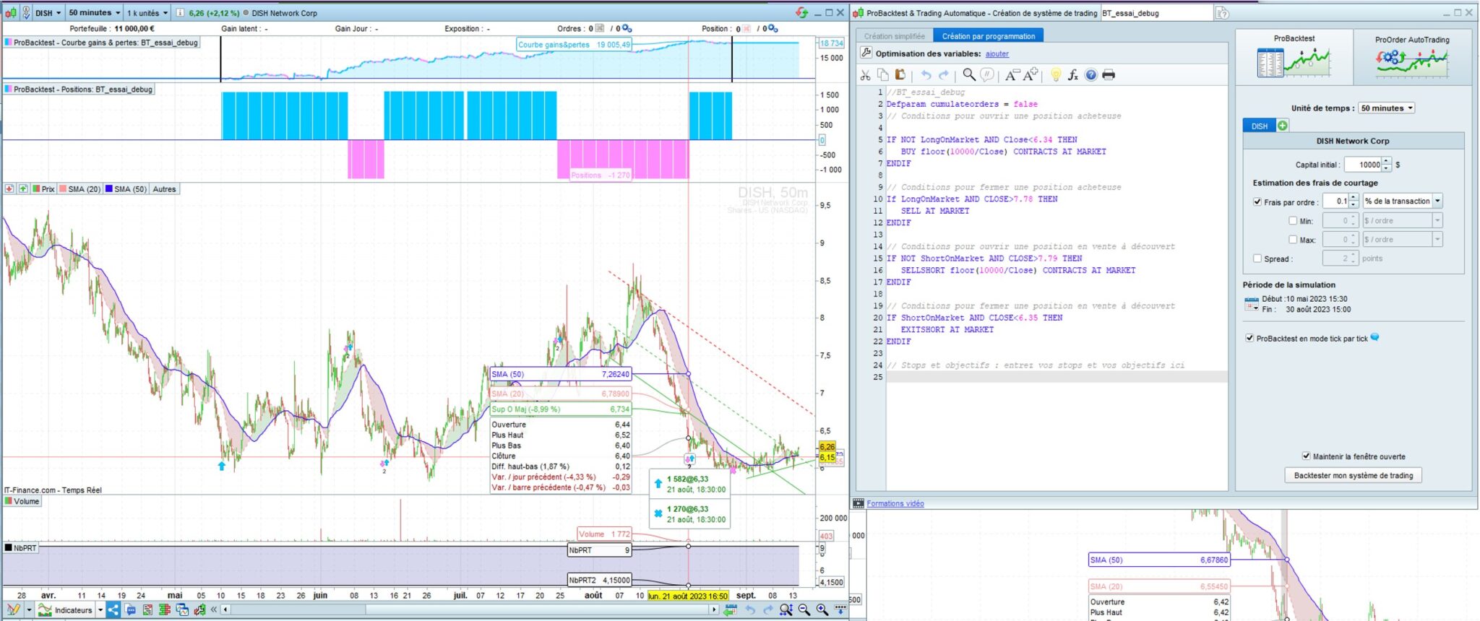Screen dimensions: 1480x621
Task: Switch to ProOrder AutoTrading tab
Action: click(1411, 57)
